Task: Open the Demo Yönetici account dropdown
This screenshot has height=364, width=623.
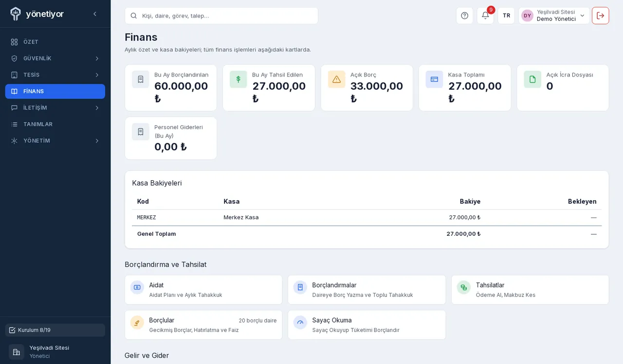Action: tap(554, 16)
